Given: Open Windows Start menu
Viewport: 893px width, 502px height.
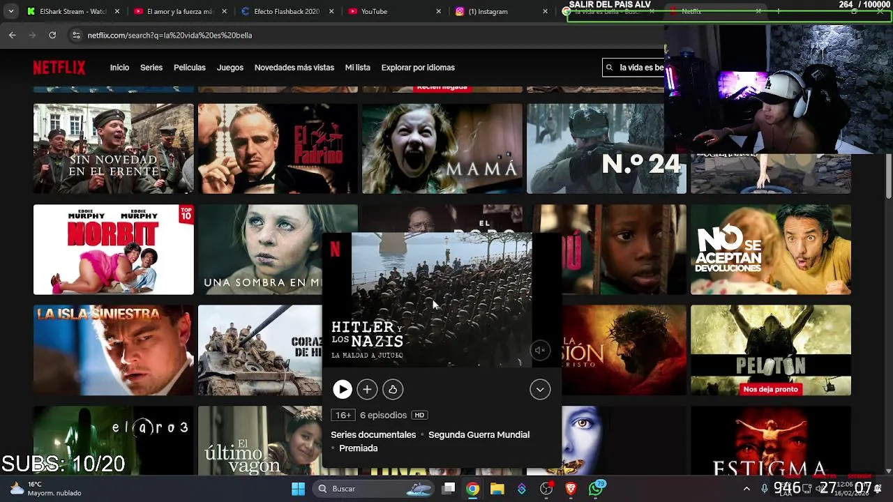Looking at the screenshot, I should coord(298,489).
